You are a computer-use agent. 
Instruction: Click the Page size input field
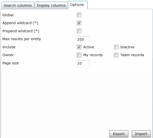(x=83, y=63)
